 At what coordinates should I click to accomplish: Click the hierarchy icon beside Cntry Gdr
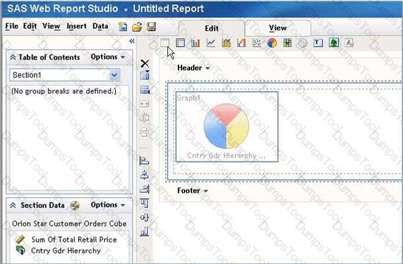coord(20,250)
